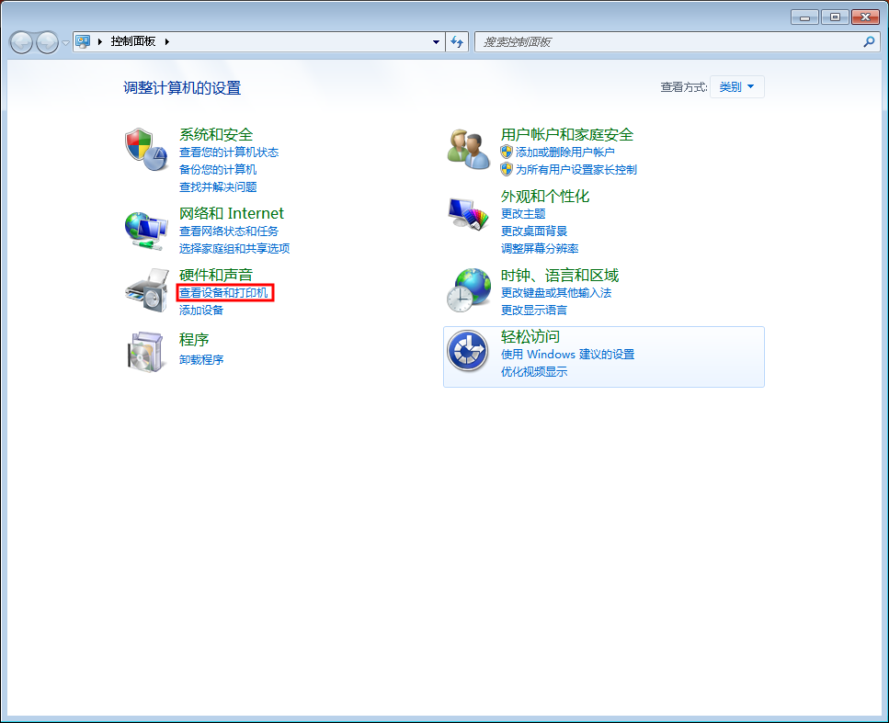Viewport: 889px width, 723px height.
Task: Open 备份您的计算机 link
Action: click(218, 170)
